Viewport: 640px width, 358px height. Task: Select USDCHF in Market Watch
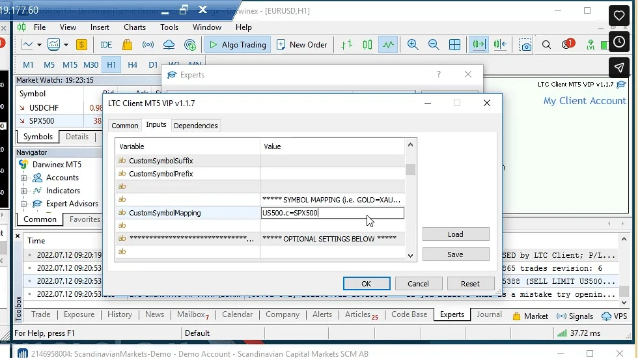pyautogui.click(x=44, y=108)
